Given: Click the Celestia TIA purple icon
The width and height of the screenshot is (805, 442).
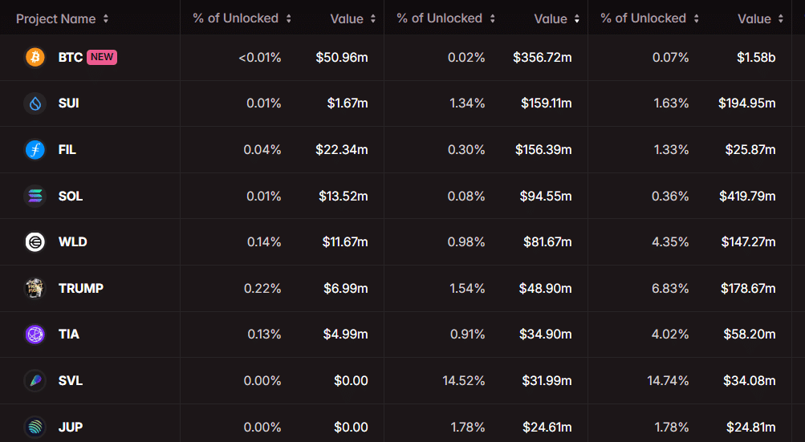Looking at the screenshot, I should tap(35, 335).
